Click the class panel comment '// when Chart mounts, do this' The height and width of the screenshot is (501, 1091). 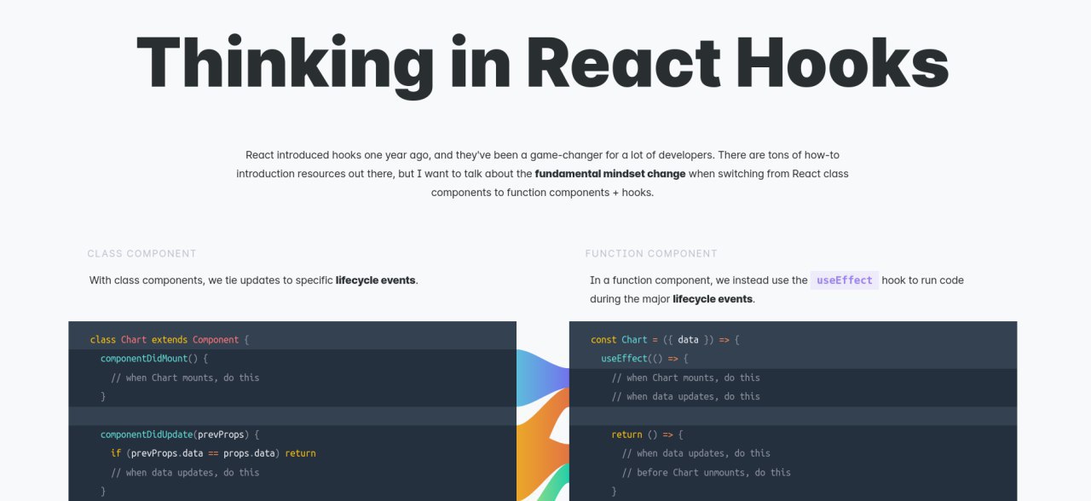pos(185,377)
